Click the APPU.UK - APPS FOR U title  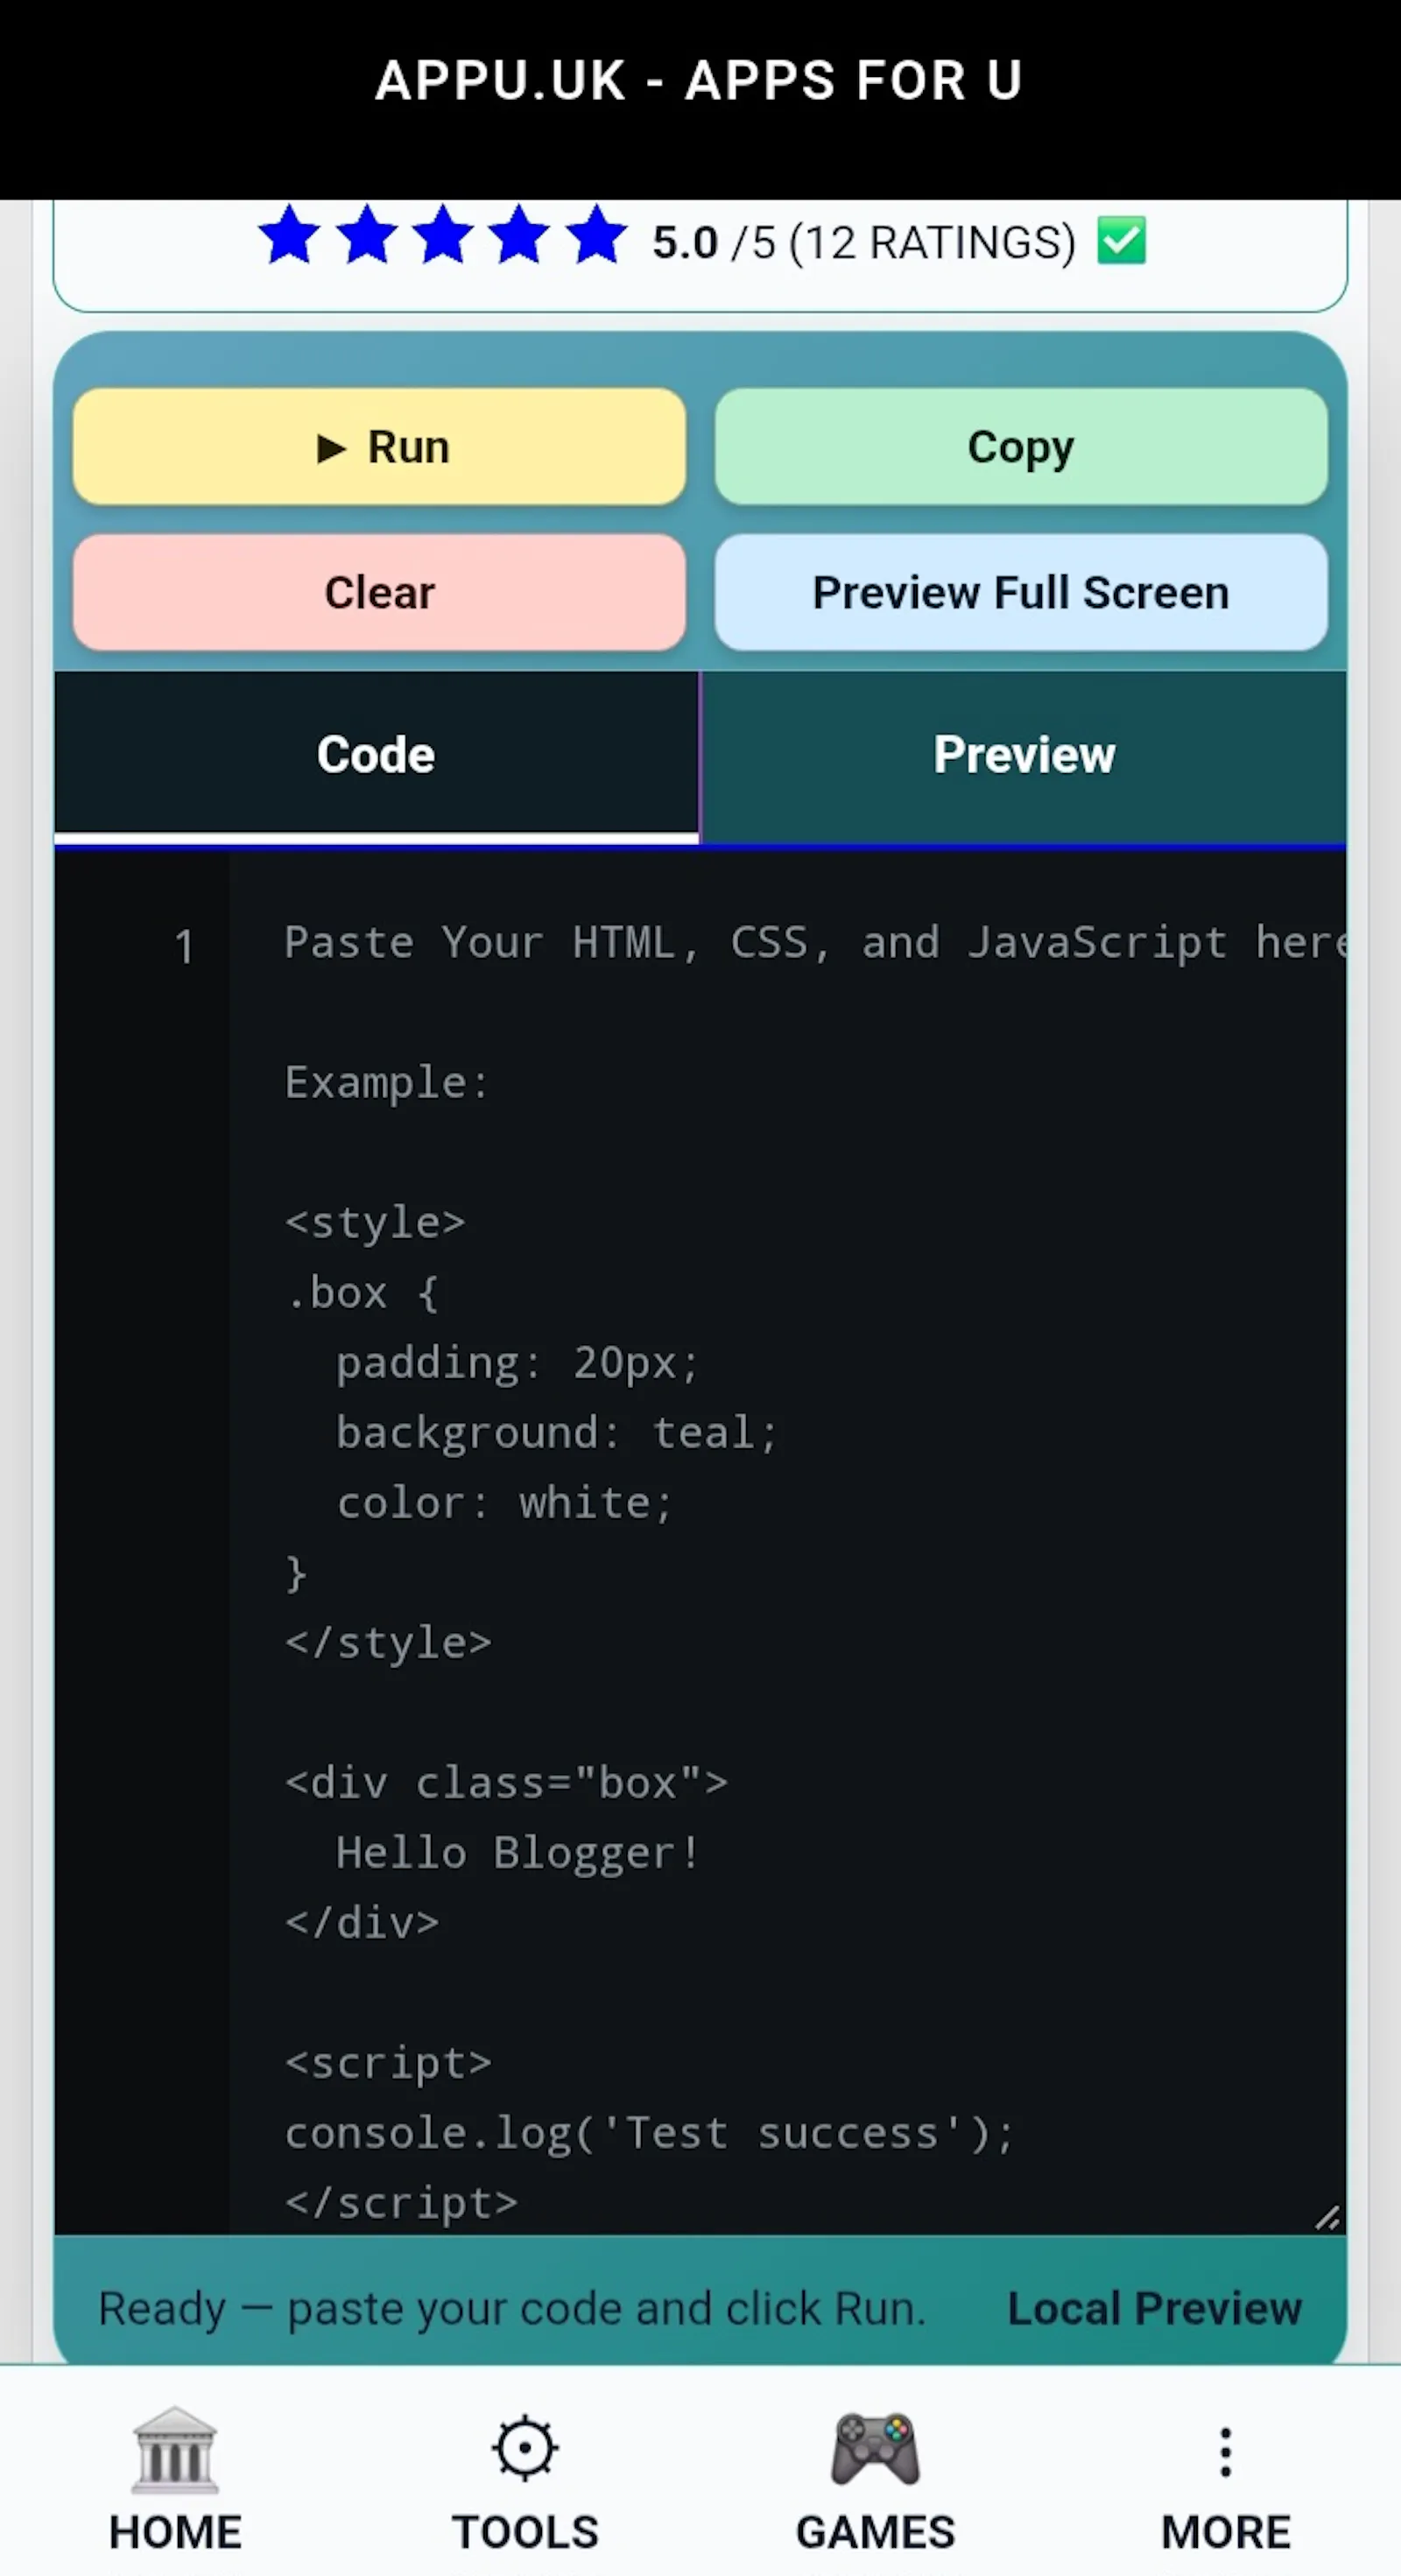click(699, 80)
